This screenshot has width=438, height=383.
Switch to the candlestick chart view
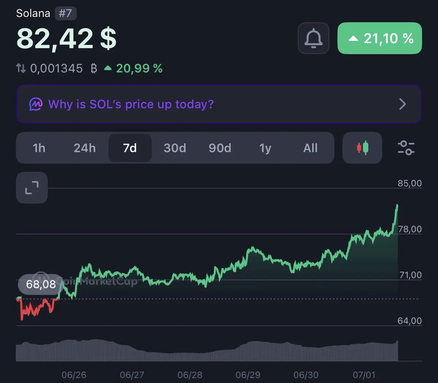coord(362,148)
